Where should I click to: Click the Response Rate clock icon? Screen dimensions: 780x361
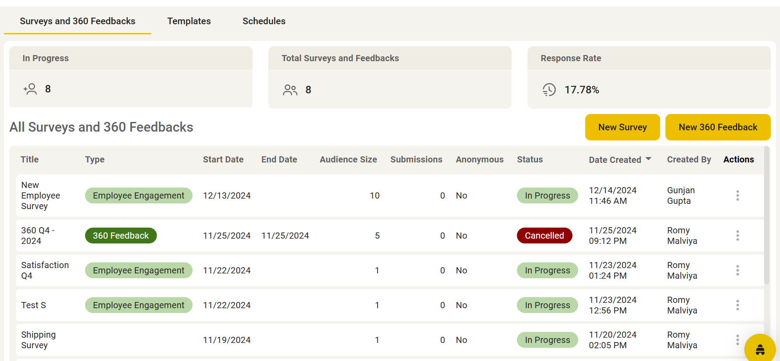[549, 90]
